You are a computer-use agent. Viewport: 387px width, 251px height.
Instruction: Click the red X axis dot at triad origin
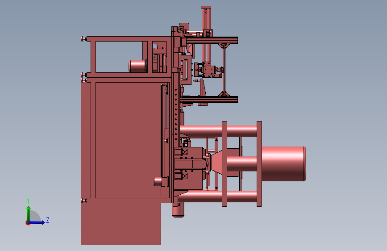pos(28,223)
